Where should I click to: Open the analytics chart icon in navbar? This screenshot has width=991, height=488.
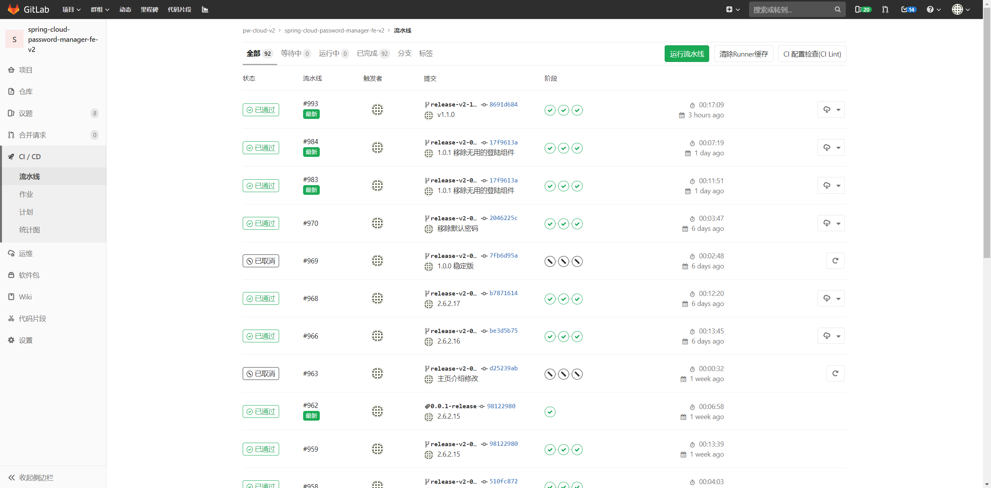(205, 9)
